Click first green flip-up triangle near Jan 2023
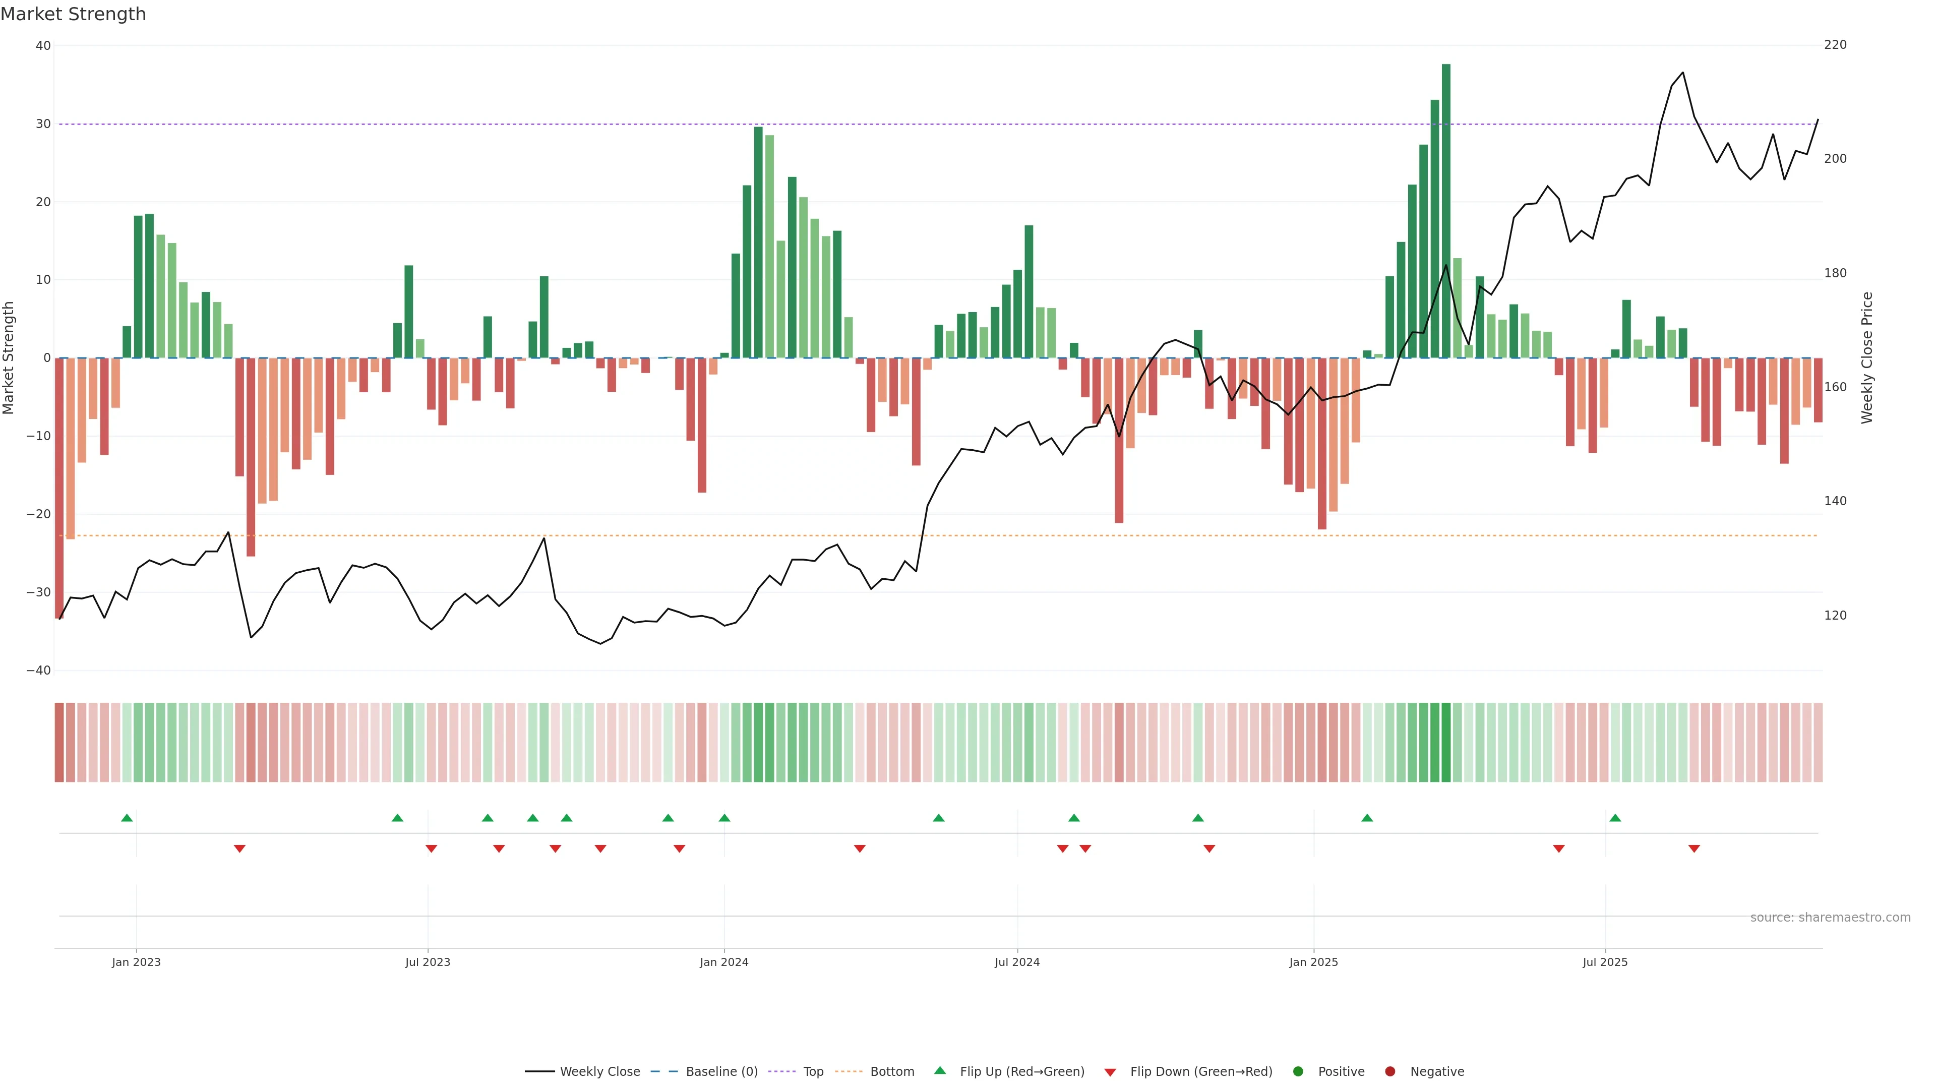Viewport: 1936px width, 1089px height. (127, 818)
